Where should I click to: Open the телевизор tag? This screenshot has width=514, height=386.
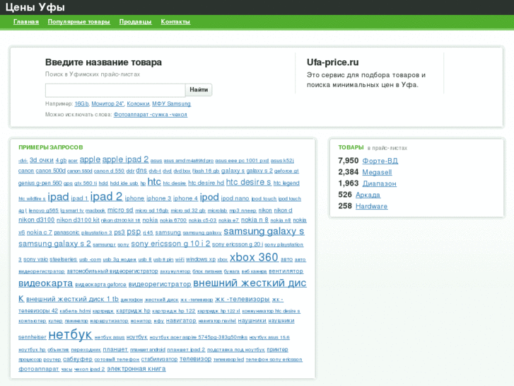(195, 359)
